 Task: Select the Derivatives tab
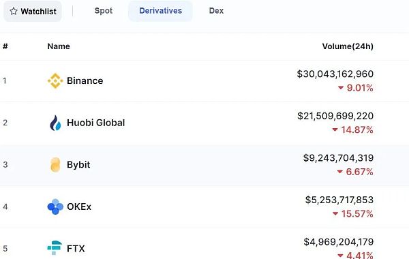click(160, 11)
